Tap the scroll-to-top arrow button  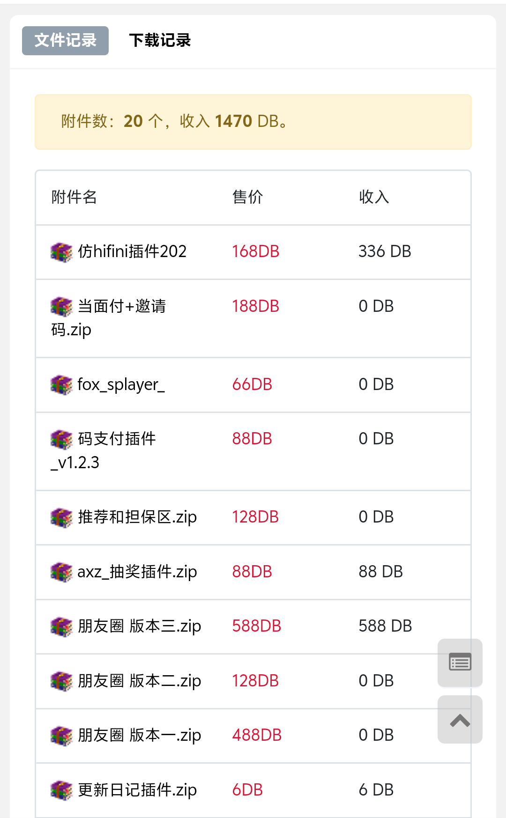(460, 720)
